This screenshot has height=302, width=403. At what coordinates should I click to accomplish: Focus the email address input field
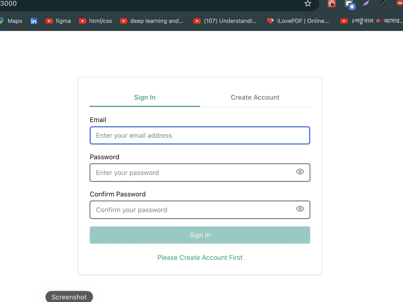[x=200, y=135]
